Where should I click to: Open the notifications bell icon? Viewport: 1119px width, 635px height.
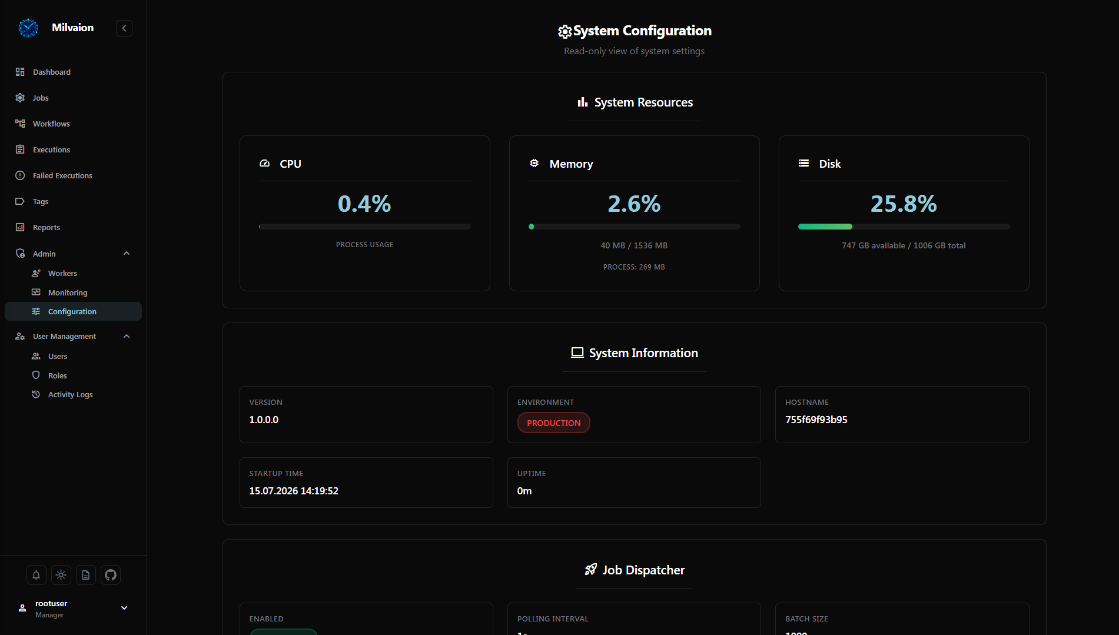click(x=36, y=575)
